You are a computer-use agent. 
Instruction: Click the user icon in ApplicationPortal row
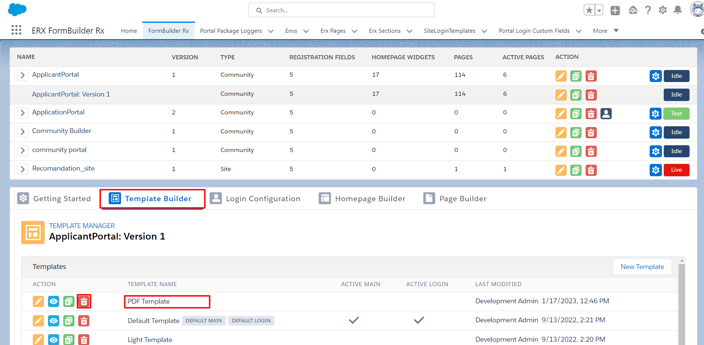point(606,114)
